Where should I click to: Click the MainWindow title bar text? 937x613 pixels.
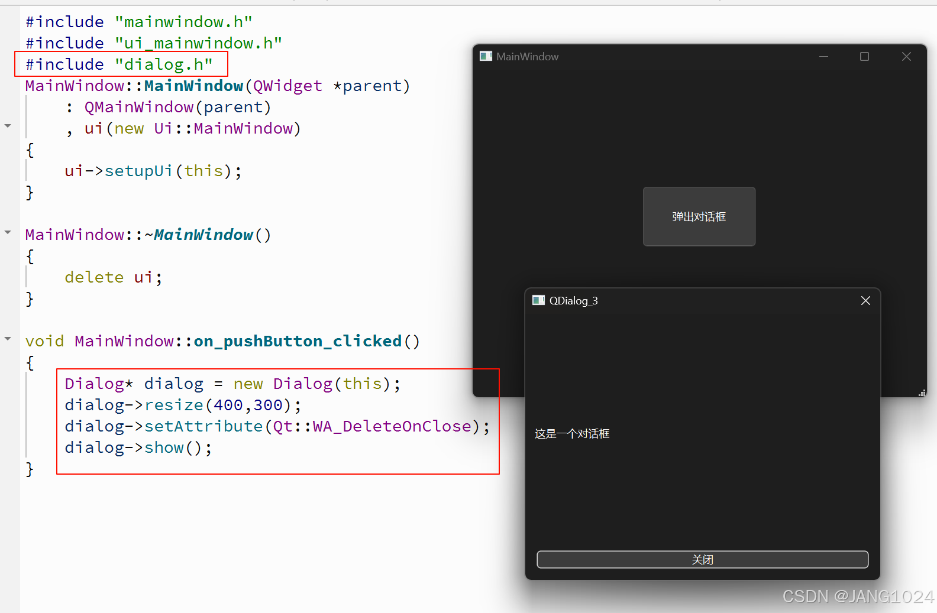(x=527, y=57)
